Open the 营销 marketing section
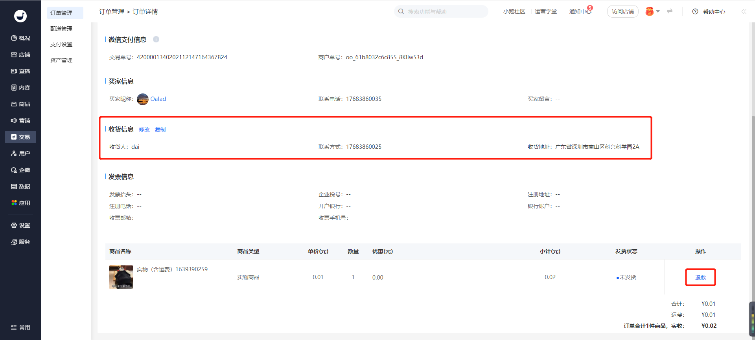The image size is (755, 340). pyautogui.click(x=20, y=121)
